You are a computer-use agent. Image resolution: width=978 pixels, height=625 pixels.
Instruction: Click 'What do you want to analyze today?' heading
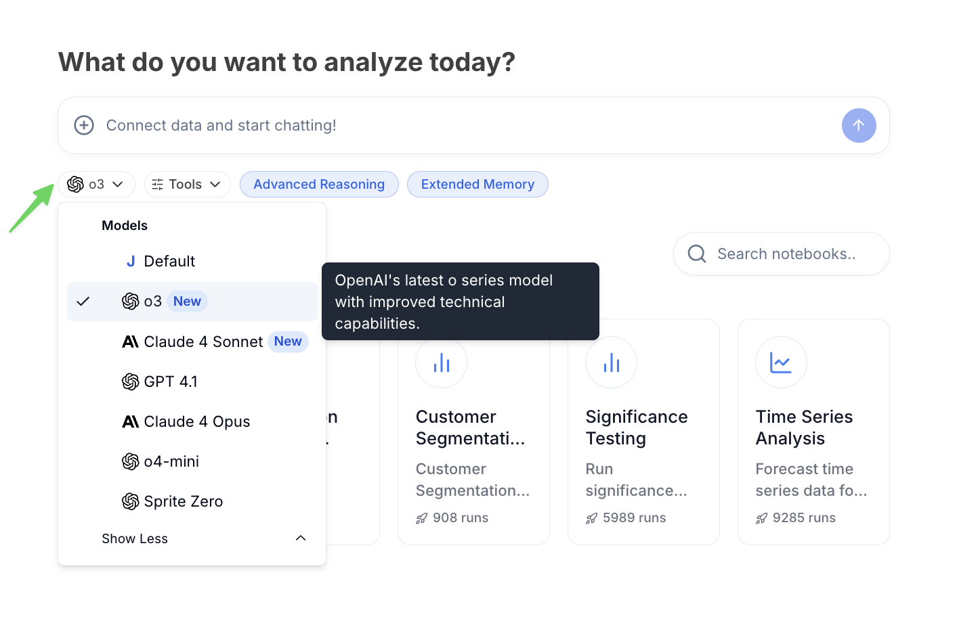[287, 62]
